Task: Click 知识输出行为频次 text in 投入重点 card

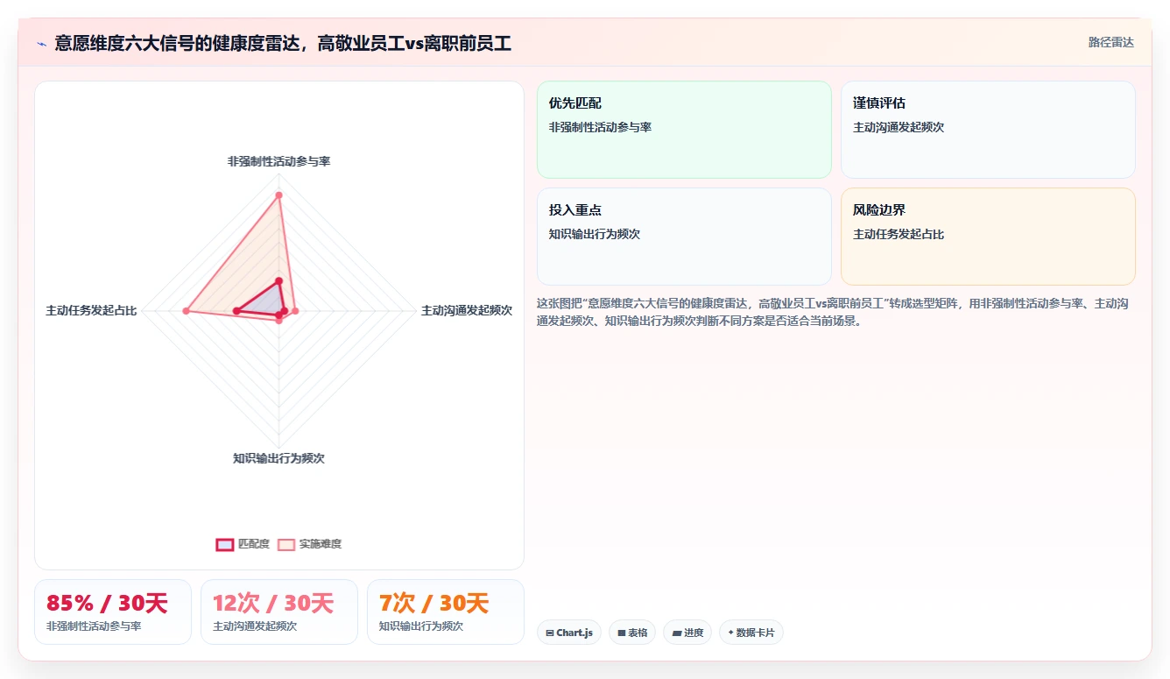Action: (x=595, y=234)
